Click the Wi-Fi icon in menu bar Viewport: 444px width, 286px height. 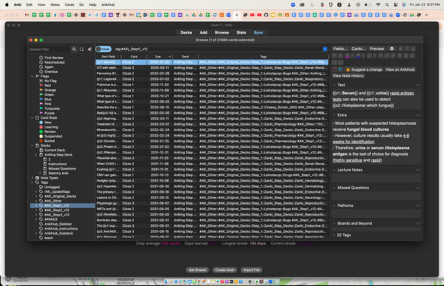tap(378, 4)
